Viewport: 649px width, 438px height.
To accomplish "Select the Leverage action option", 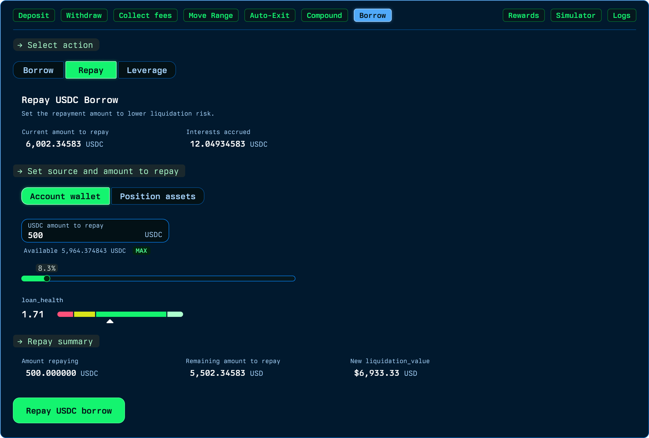I will coord(147,70).
